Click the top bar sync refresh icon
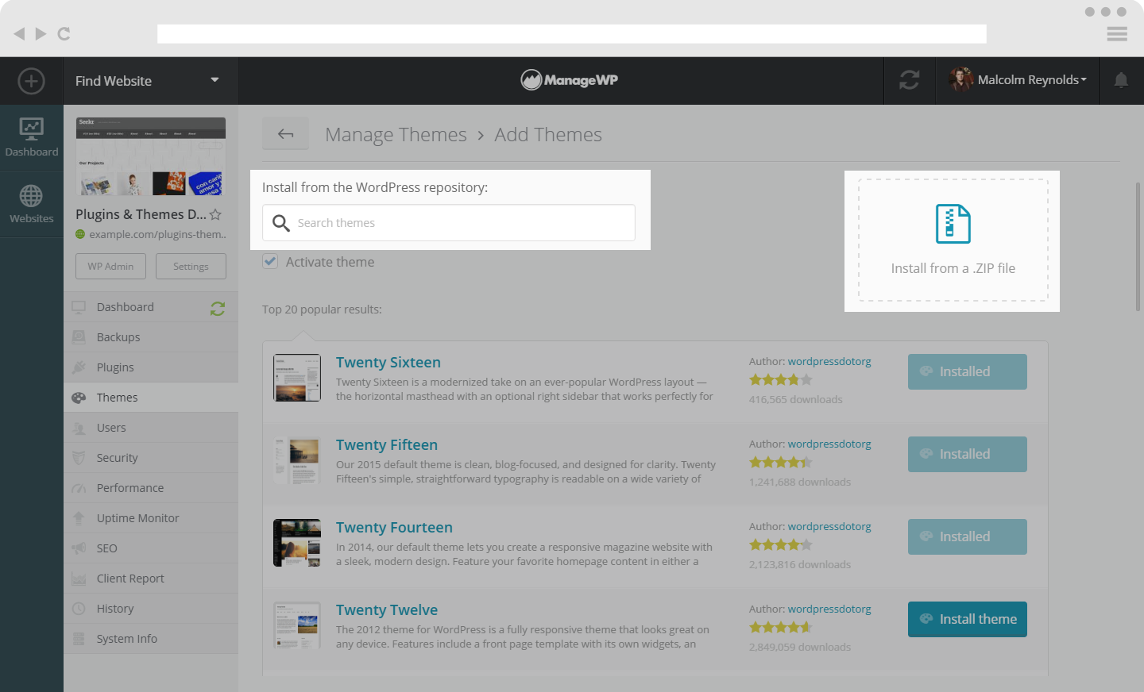1144x692 pixels. click(x=910, y=80)
